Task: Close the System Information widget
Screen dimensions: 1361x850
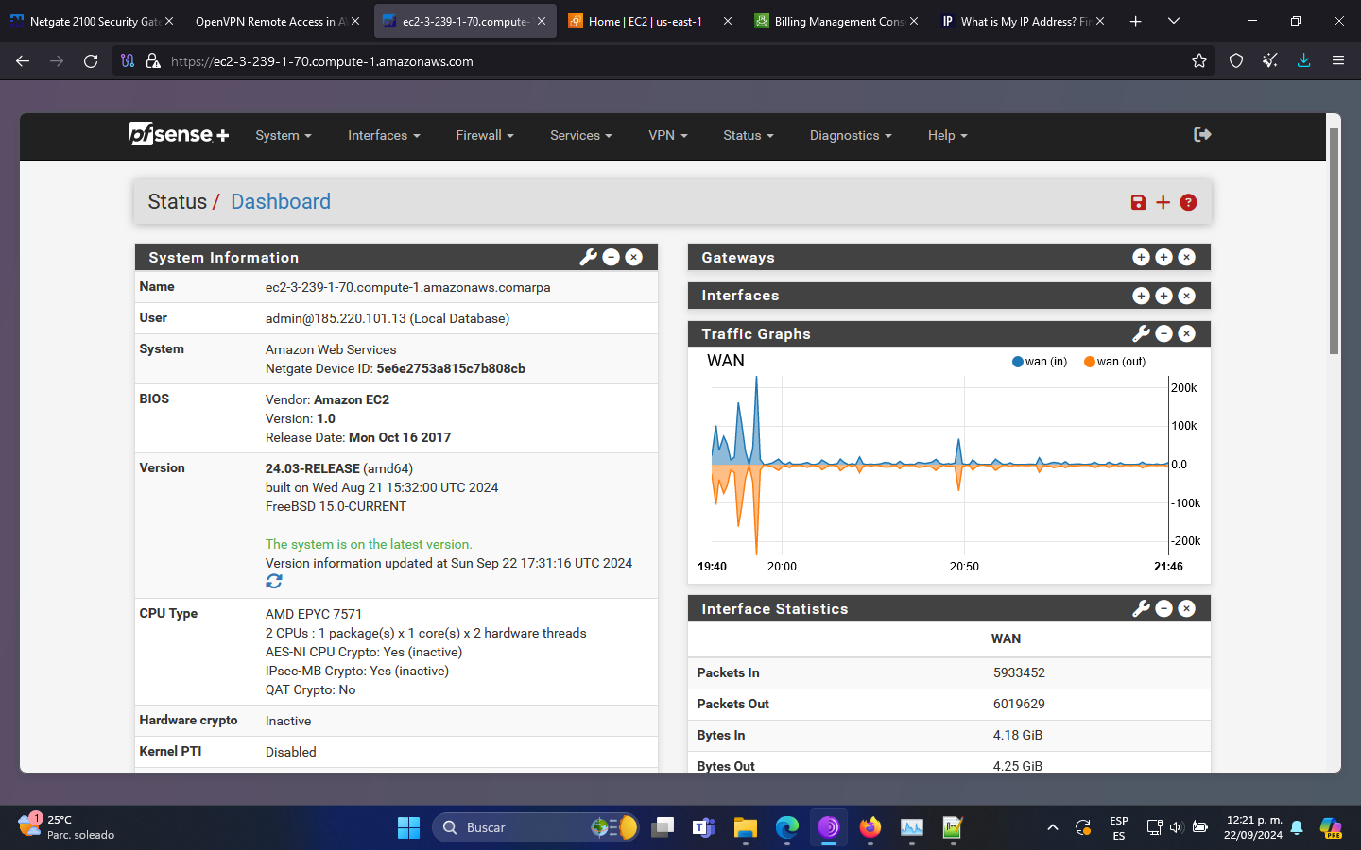Action: coord(634,257)
